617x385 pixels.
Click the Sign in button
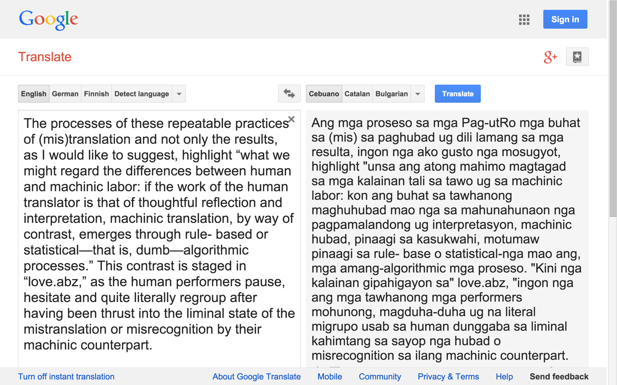point(565,20)
